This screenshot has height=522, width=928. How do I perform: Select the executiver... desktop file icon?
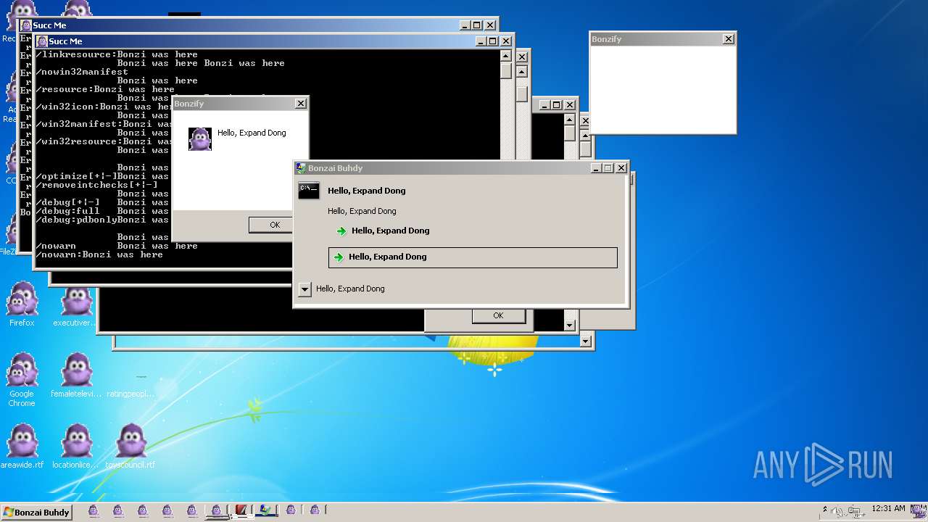[75, 303]
